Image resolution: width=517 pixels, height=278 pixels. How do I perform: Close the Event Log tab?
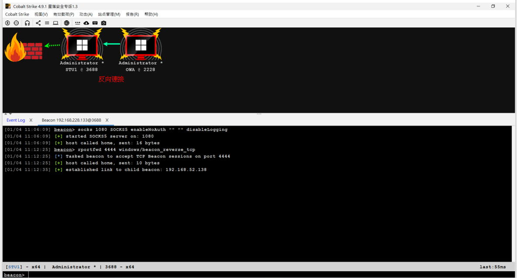point(31,120)
